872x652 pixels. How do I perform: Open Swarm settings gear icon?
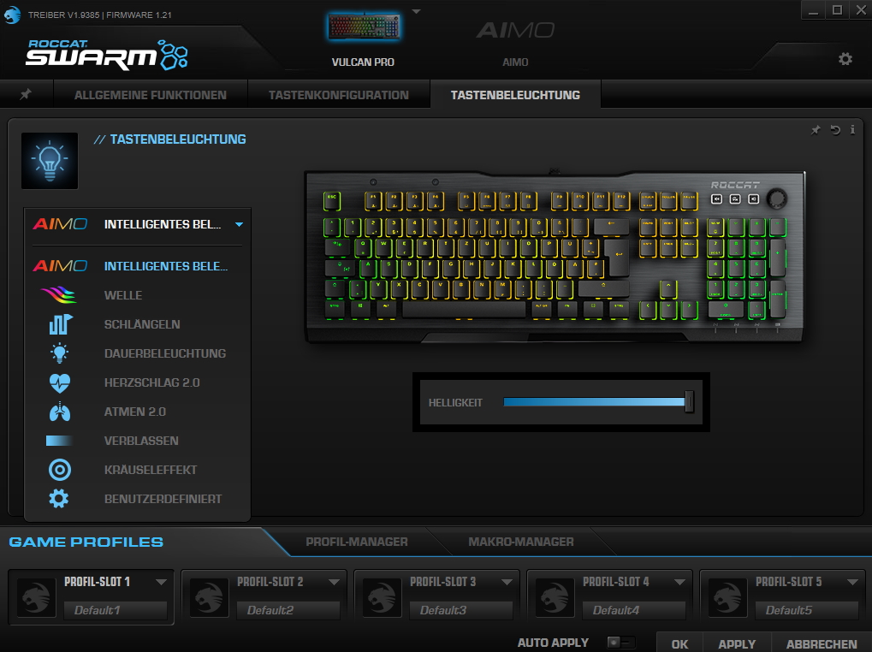coord(845,59)
